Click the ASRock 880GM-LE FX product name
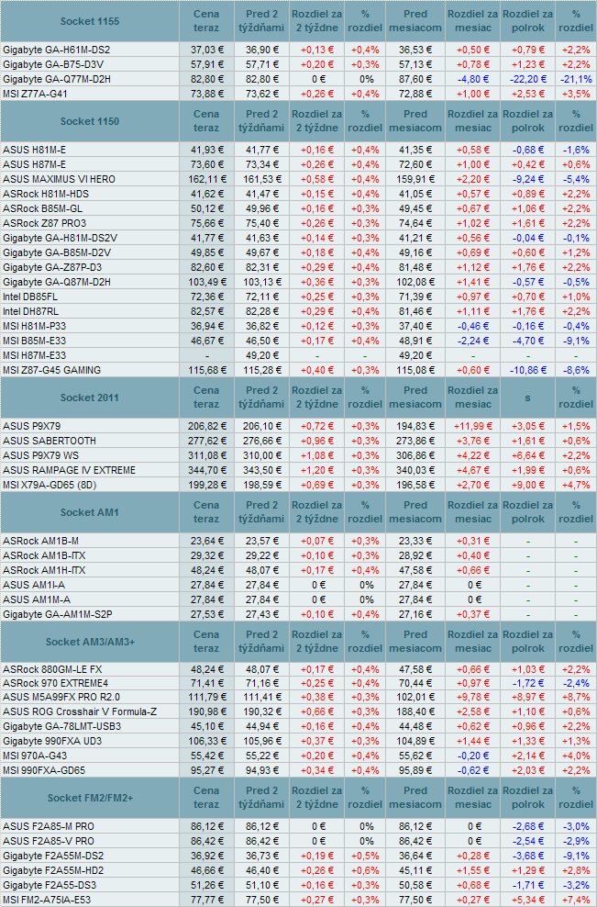Viewport: 597px width, 907px height. (52, 670)
